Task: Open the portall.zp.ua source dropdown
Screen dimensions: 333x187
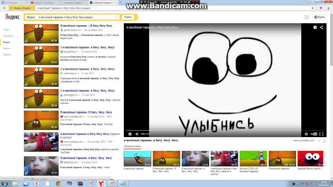Action: tap(78, 162)
